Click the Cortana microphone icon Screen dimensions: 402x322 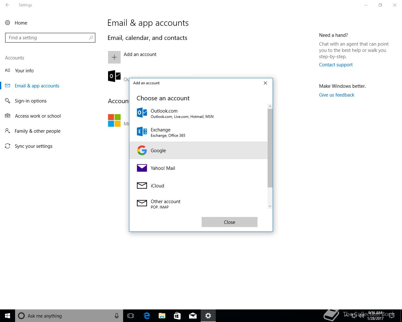coord(117,316)
